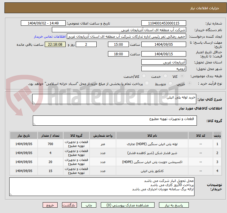
Task: Select the کالا radio button
Action: coord(182,76)
